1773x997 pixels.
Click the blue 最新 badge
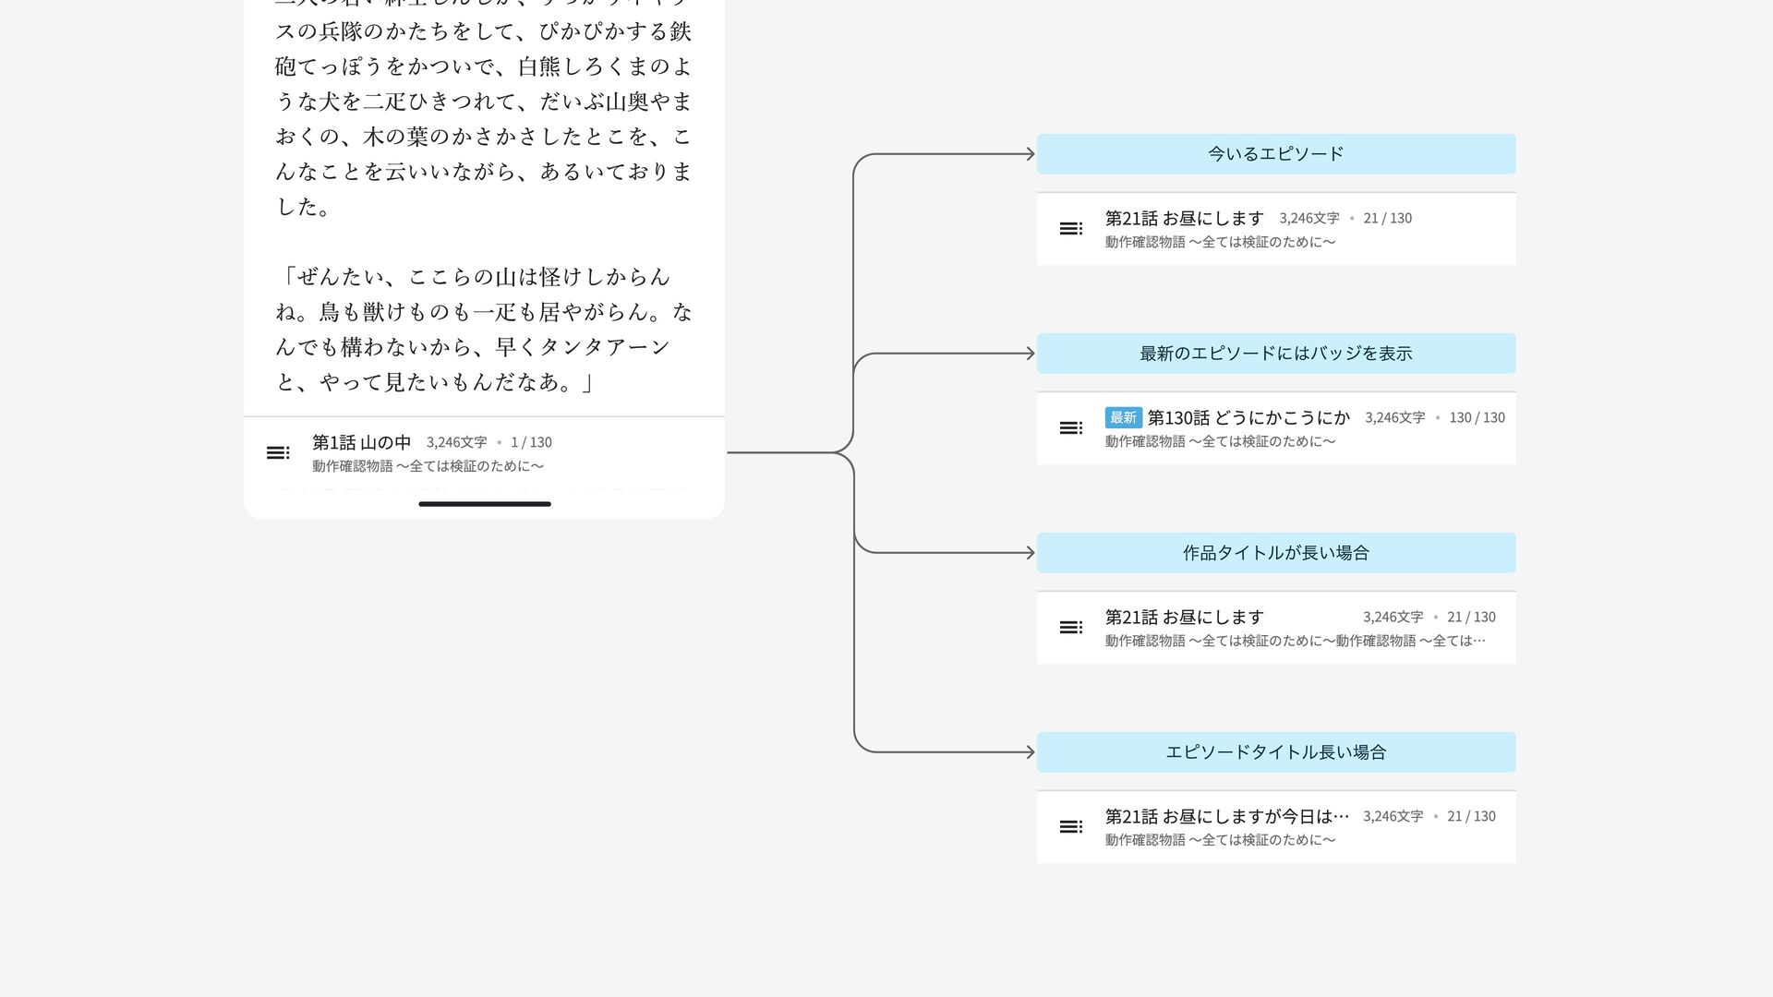[x=1123, y=418]
